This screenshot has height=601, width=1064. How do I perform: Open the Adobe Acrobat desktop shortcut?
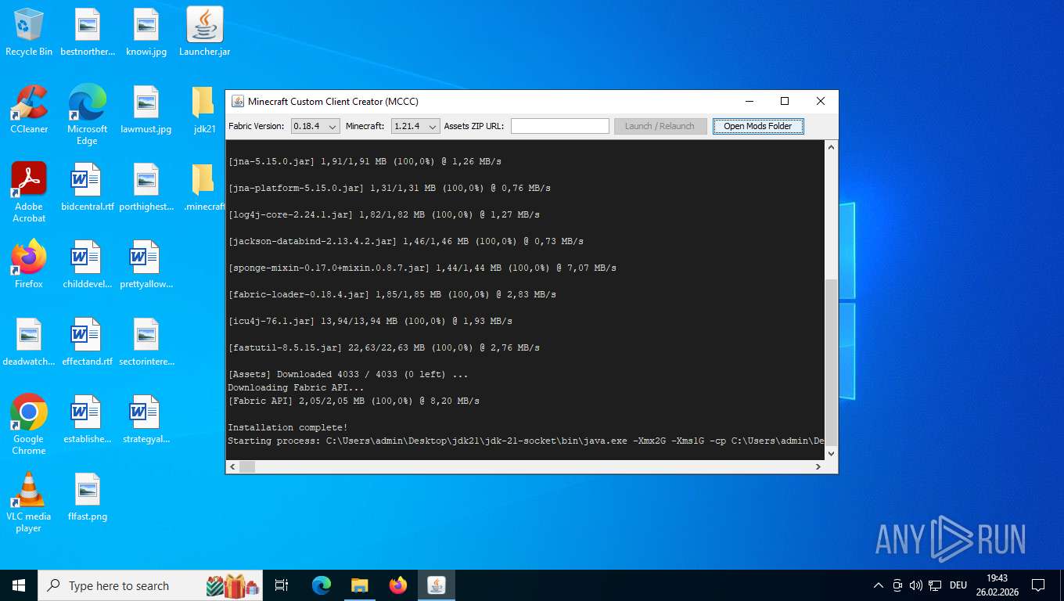pyautogui.click(x=29, y=193)
